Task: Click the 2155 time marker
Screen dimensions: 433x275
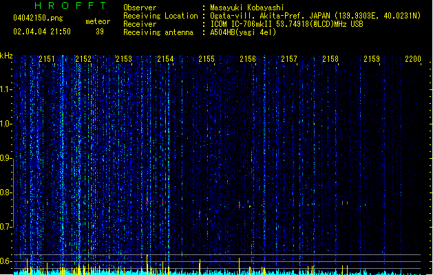Action: [x=207, y=58]
